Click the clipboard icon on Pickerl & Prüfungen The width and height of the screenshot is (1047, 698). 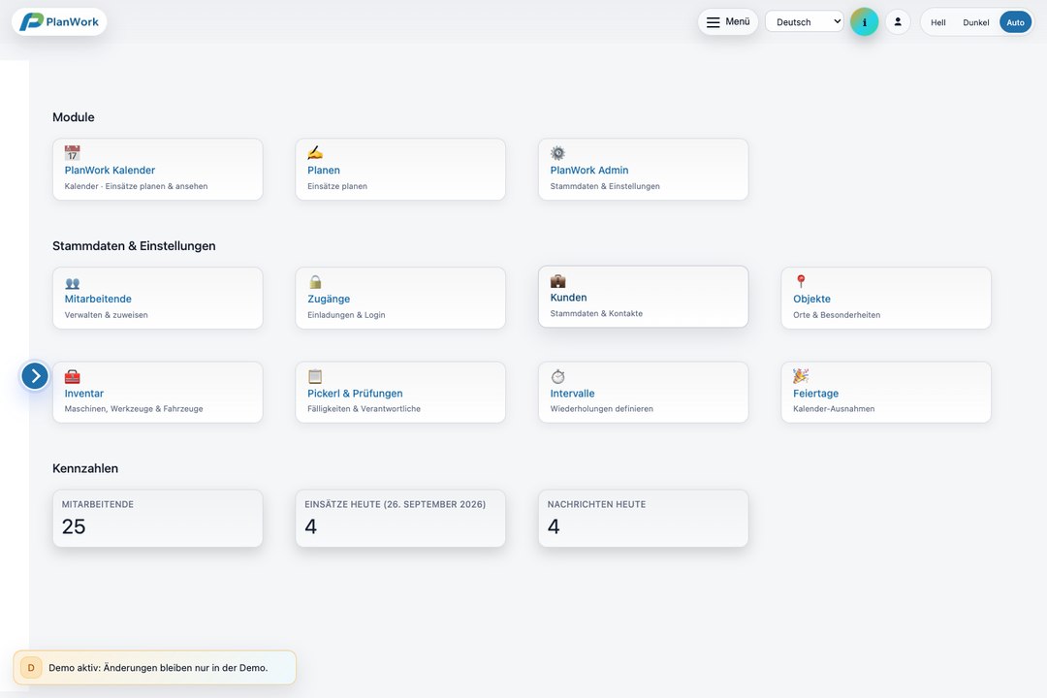[315, 376]
